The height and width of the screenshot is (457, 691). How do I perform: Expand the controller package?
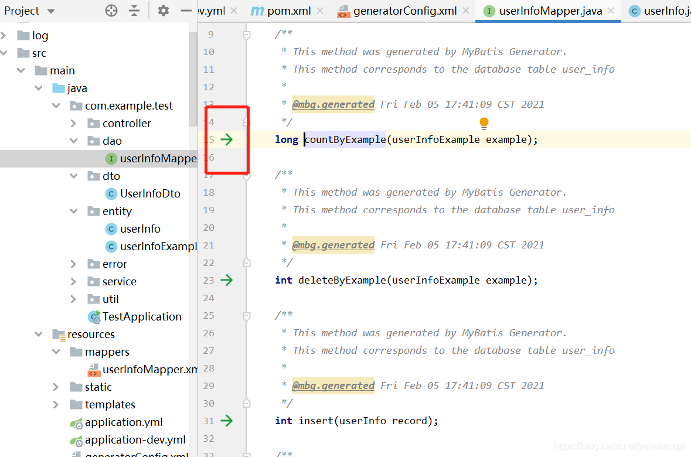tap(74, 124)
